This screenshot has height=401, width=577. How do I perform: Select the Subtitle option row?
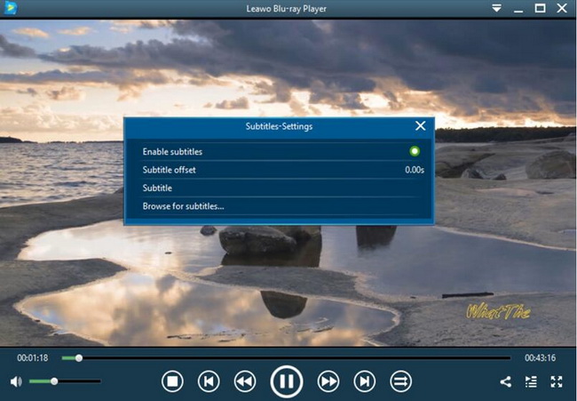click(x=279, y=188)
